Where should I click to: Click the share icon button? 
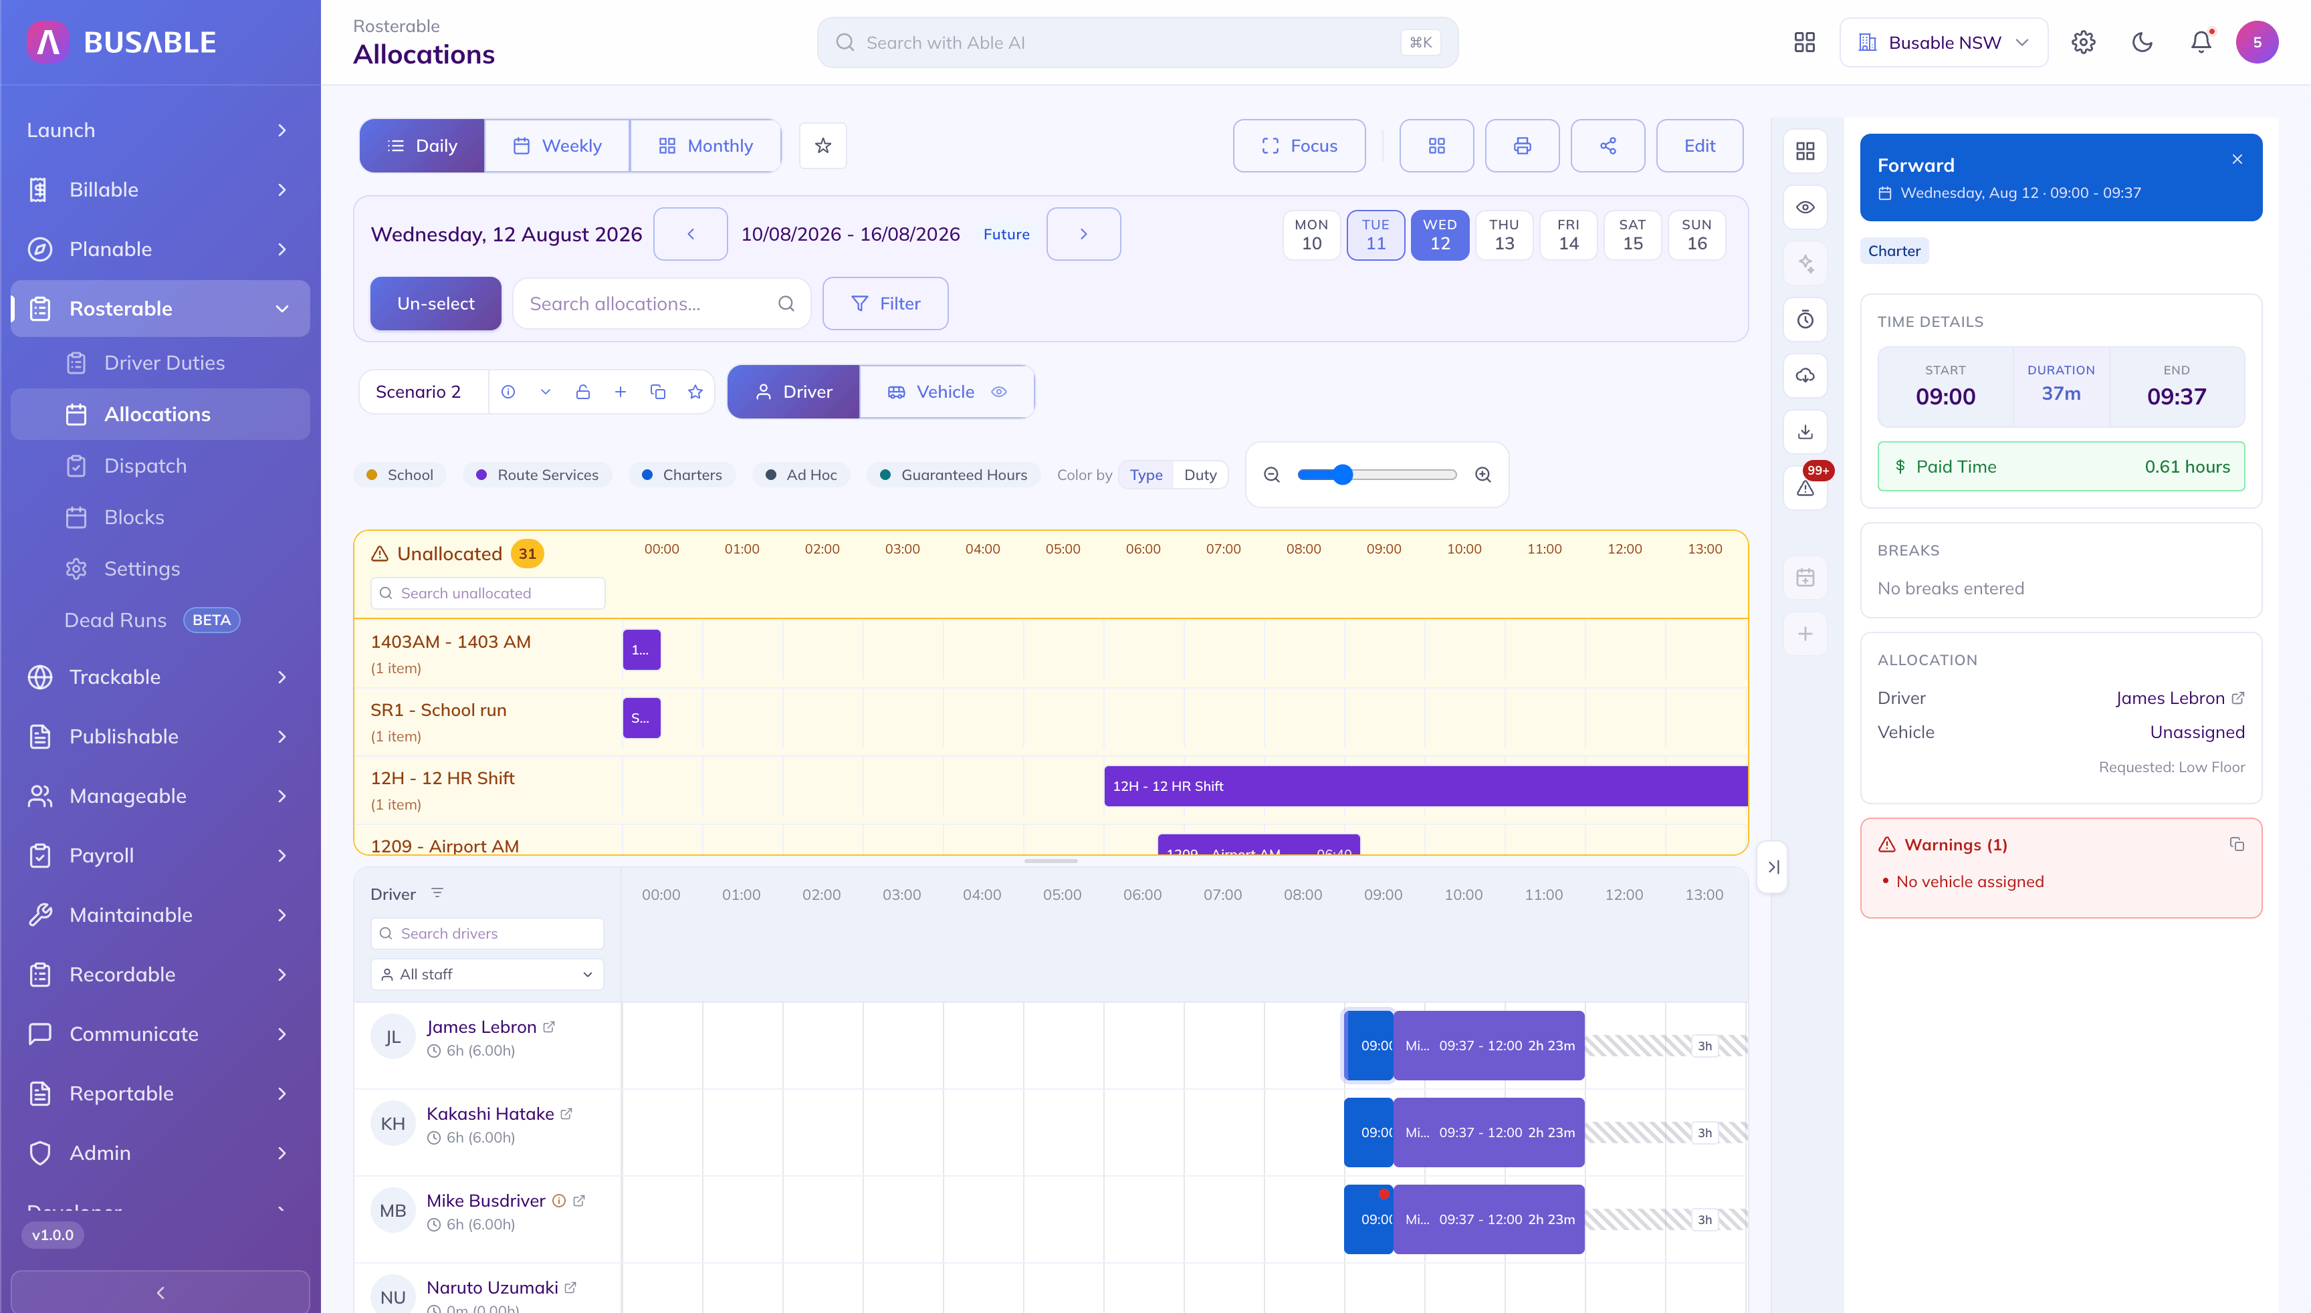[1608, 145]
